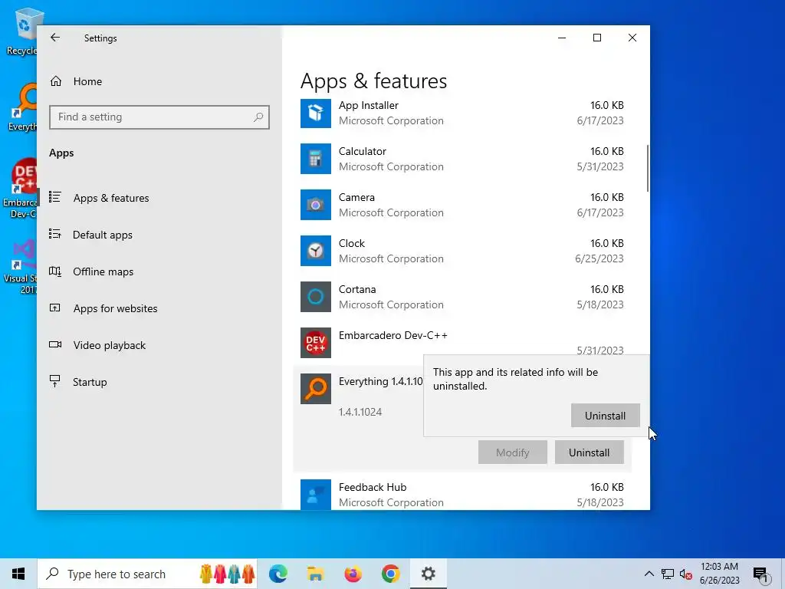Show hidden system tray icons
Viewport: 785px width, 589px height.
(x=649, y=574)
